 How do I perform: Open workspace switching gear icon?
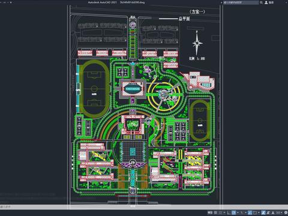[x=286, y=212]
